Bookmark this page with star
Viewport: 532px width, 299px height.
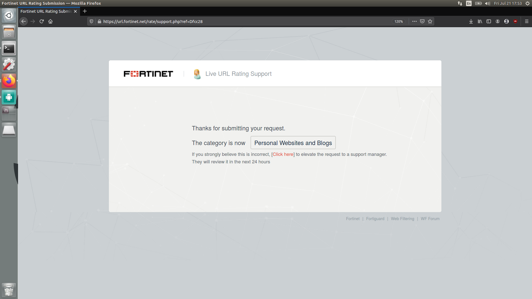click(x=430, y=21)
